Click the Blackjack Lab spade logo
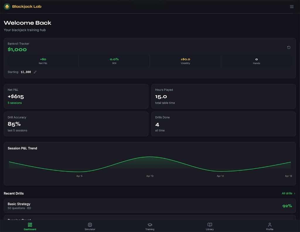 [6, 6]
